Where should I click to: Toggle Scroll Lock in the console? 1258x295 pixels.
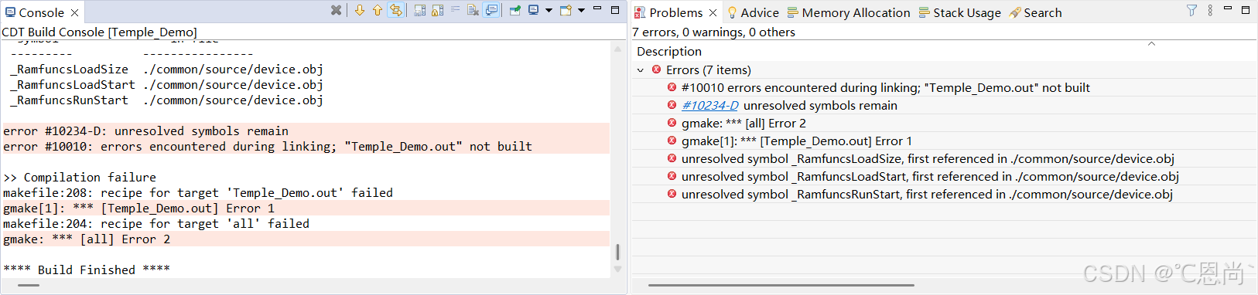[x=438, y=10]
